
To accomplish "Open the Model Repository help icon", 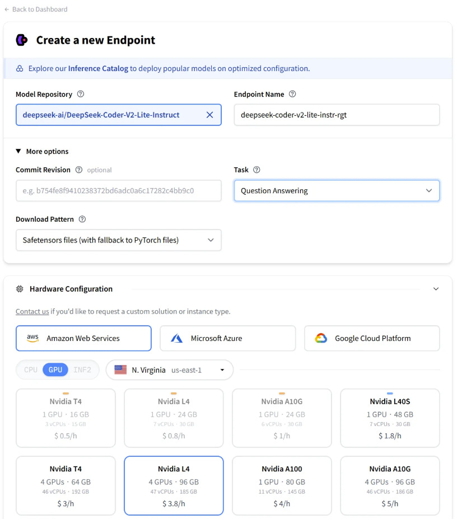I will [x=81, y=94].
